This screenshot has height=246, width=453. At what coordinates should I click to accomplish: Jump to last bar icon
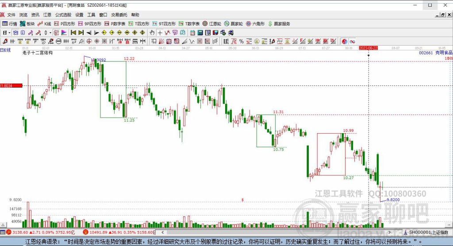81,33
